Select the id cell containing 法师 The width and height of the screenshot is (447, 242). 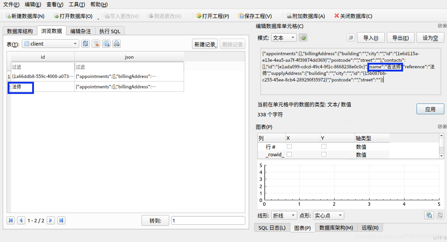[43, 87]
